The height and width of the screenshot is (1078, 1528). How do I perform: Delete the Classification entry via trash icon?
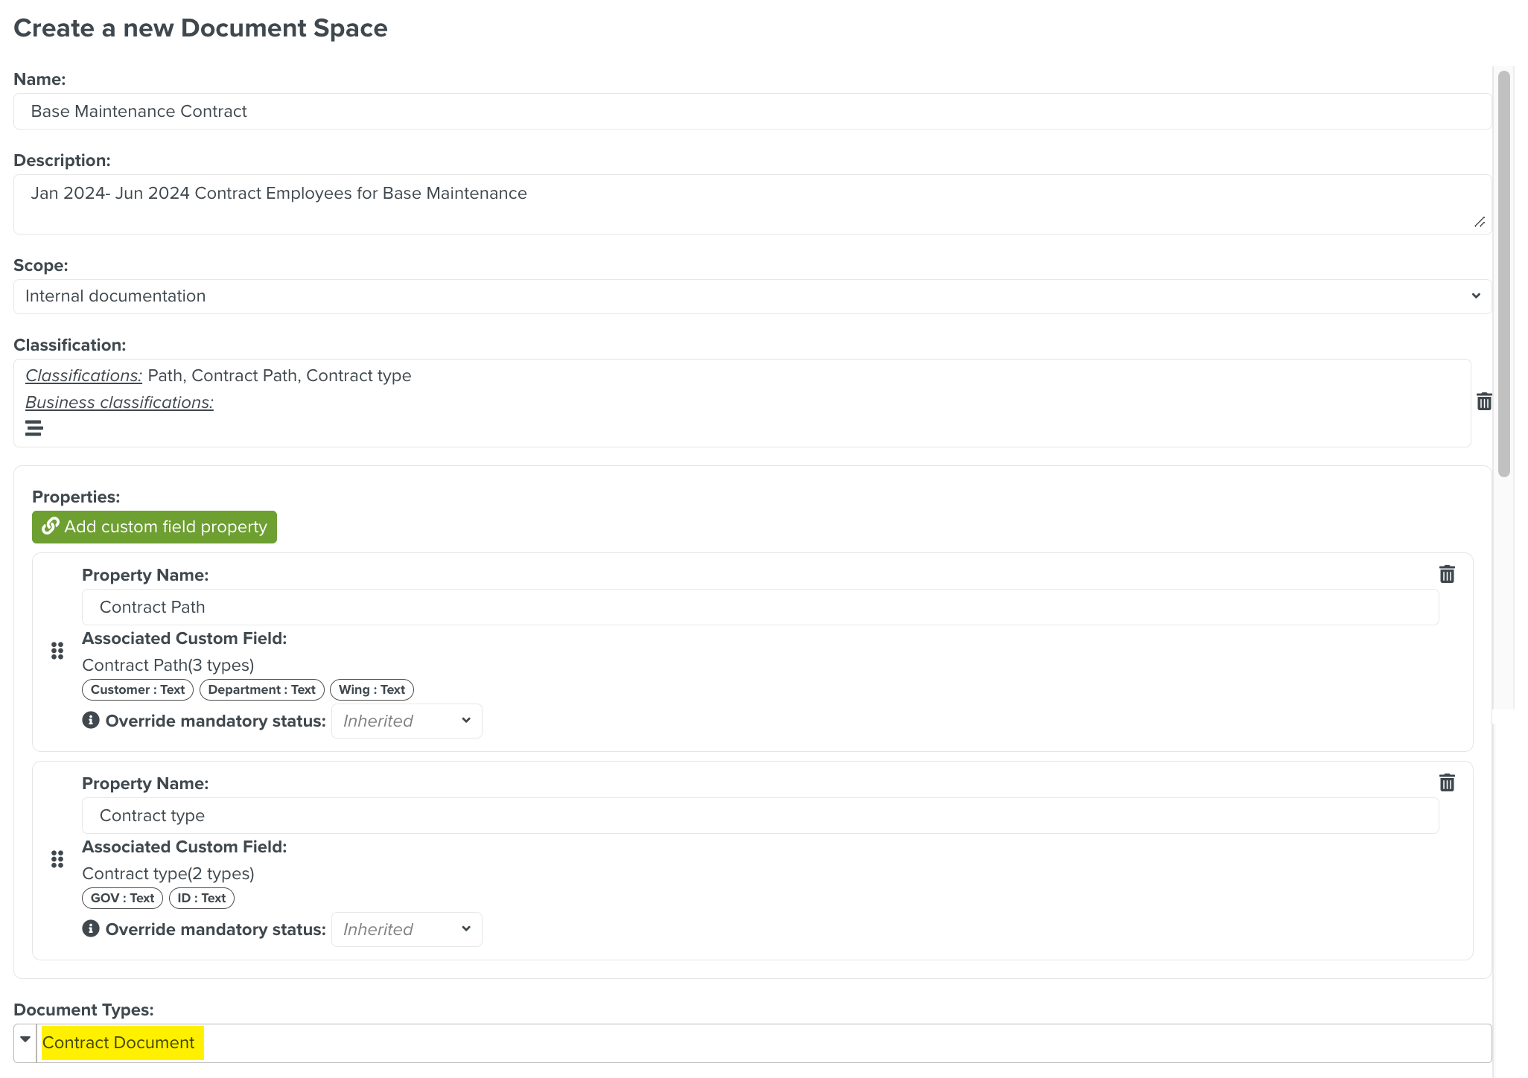coord(1483,402)
